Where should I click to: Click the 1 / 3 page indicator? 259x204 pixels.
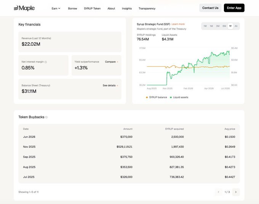227,192
